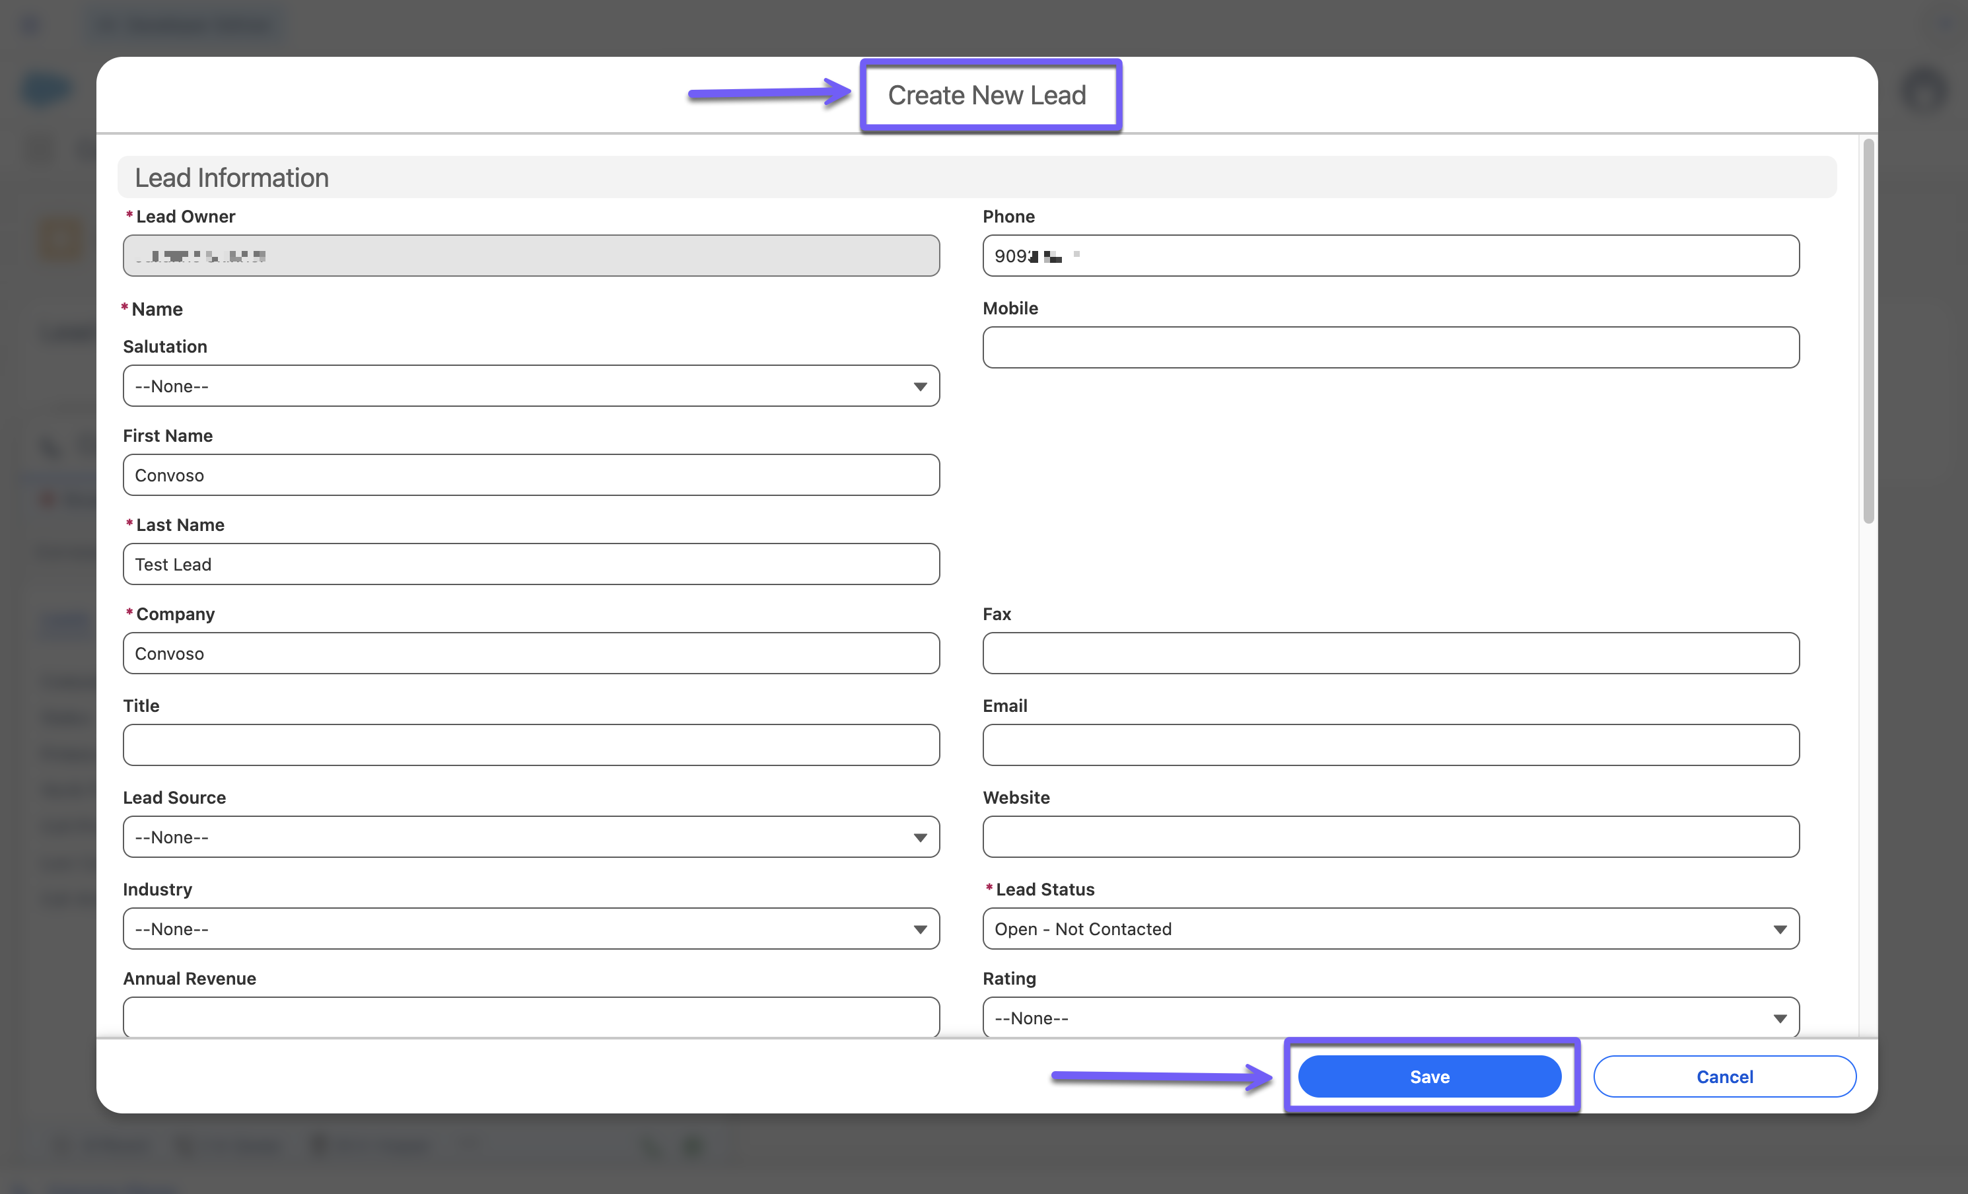Click into the Title field

tap(530, 744)
